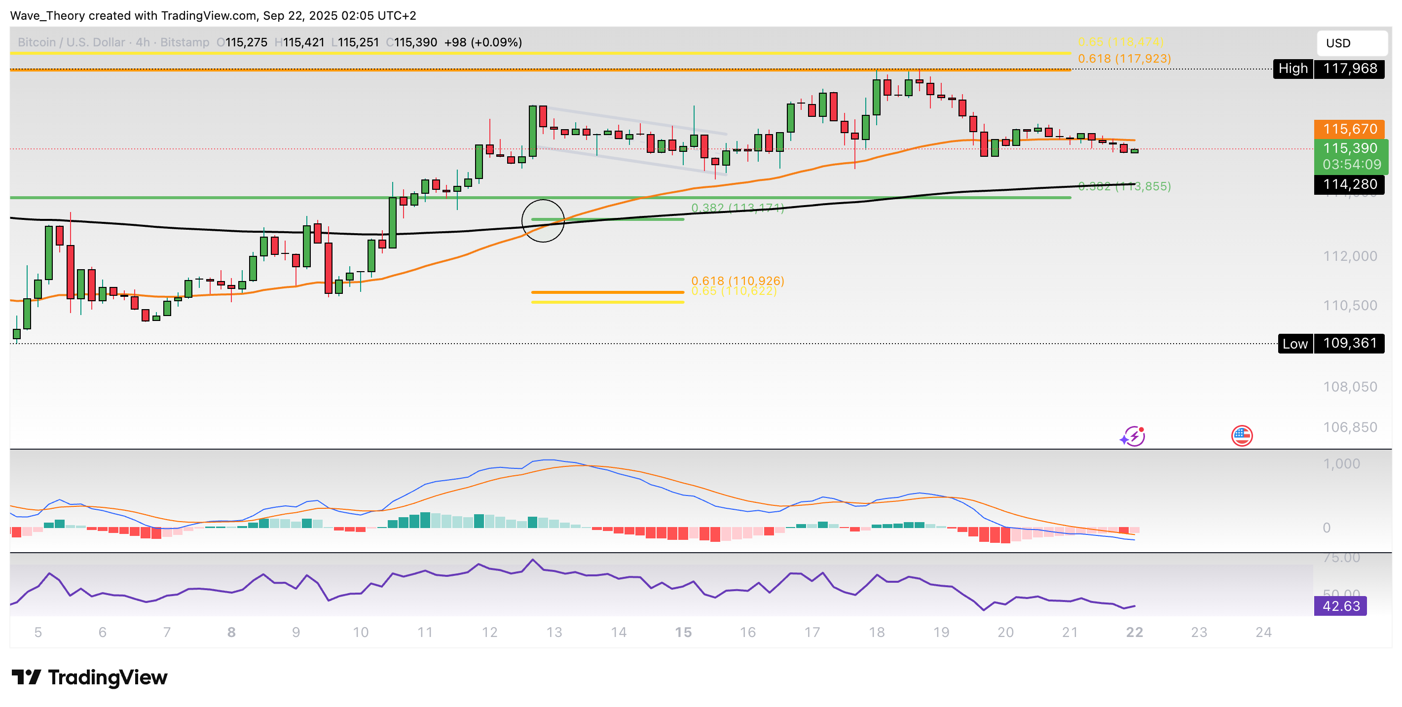Click the orange 115,670 moving average tag
The width and height of the screenshot is (1402, 707).
click(x=1349, y=129)
